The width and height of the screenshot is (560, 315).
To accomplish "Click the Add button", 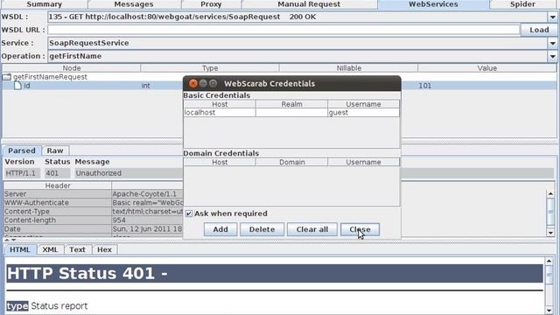I will pos(220,229).
